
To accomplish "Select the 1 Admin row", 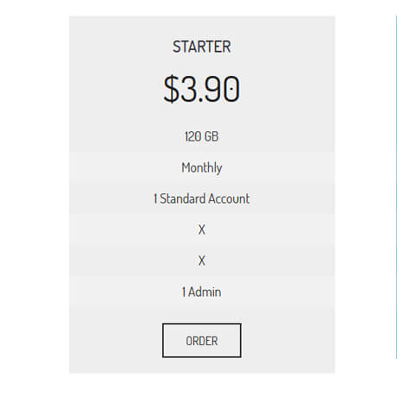I will [x=202, y=292].
